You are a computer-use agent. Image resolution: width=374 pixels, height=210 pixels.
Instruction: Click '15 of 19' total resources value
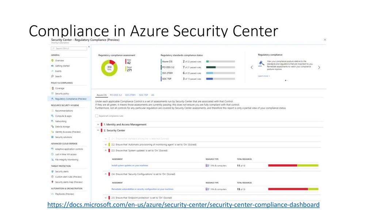[x=241, y=189]
